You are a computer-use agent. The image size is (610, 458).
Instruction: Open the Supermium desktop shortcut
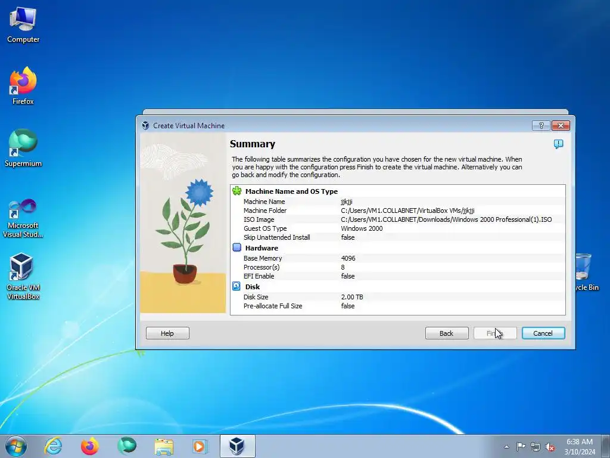23,148
